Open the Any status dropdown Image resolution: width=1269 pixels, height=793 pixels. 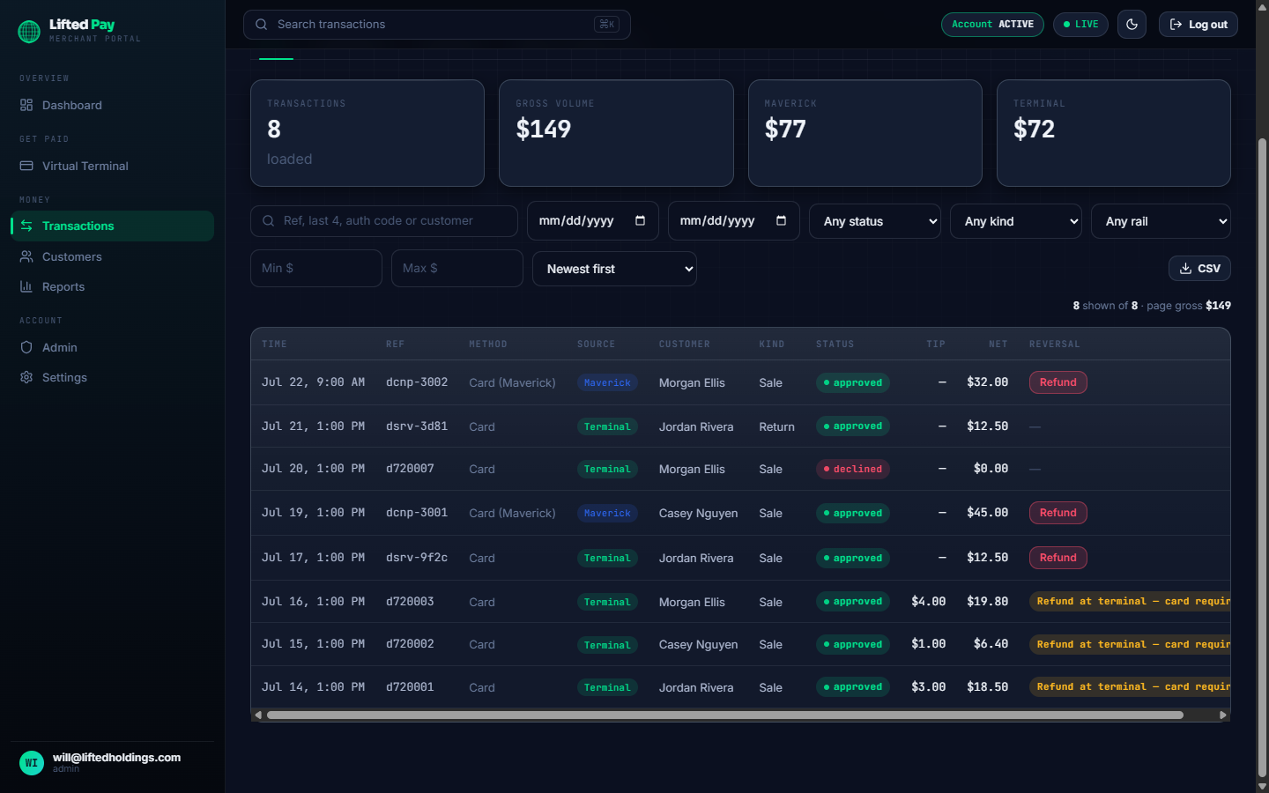[875, 221]
